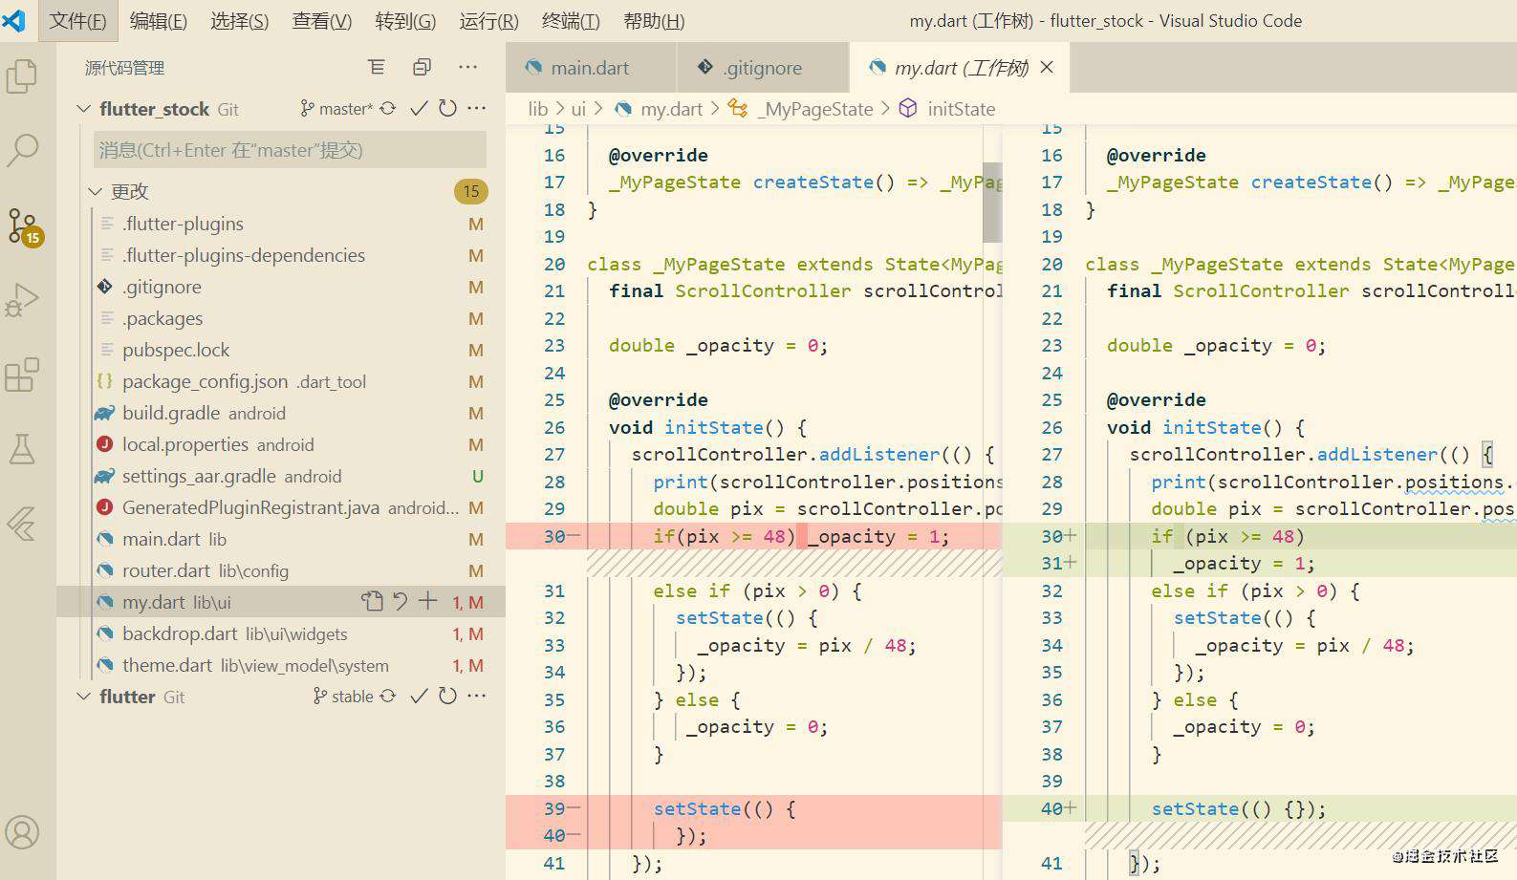This screenshot has height=880, width=1517.
Task: Switch branch from master* in flutter_stock
Action: coord(336,109)
